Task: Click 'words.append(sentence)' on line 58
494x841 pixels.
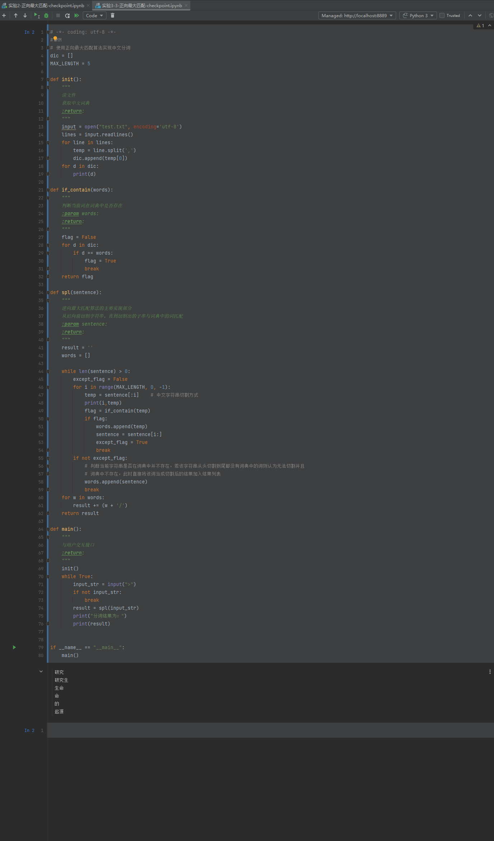Action: [116, 482]
